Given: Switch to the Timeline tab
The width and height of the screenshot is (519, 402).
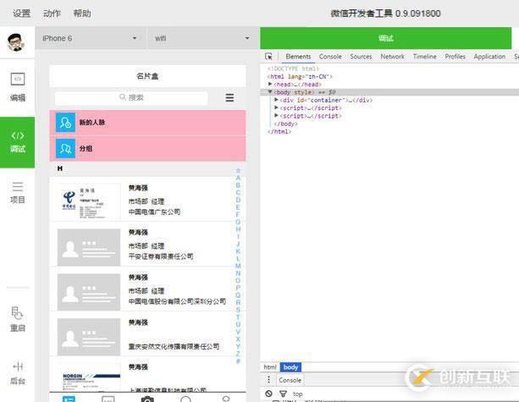Looking at the screenshot, I should tap(425, 57).
